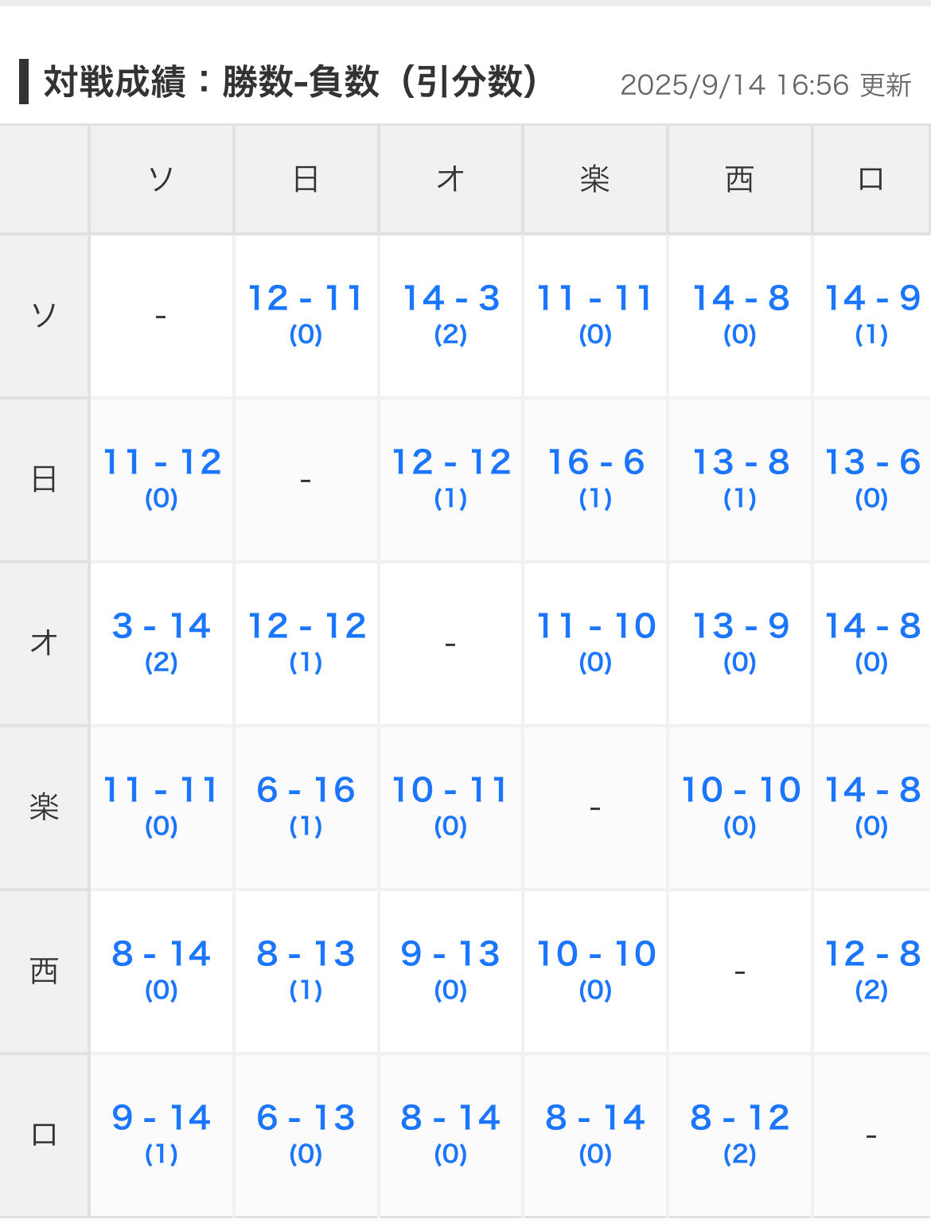Open ソ row vs 日 record 12 - 11
The width and height of the screenshot is (931, 1227).
click(x=306, y=300)
